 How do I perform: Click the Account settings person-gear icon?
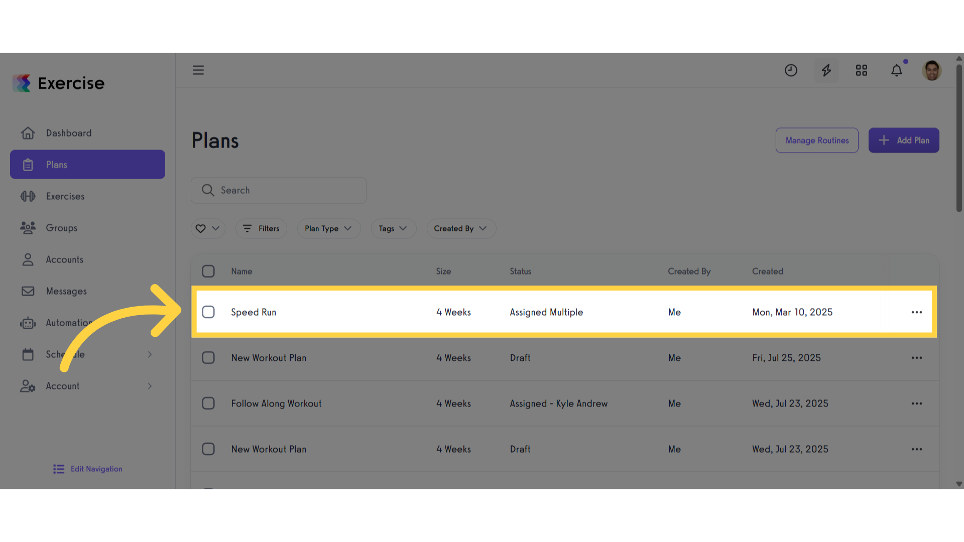[28, 386]
